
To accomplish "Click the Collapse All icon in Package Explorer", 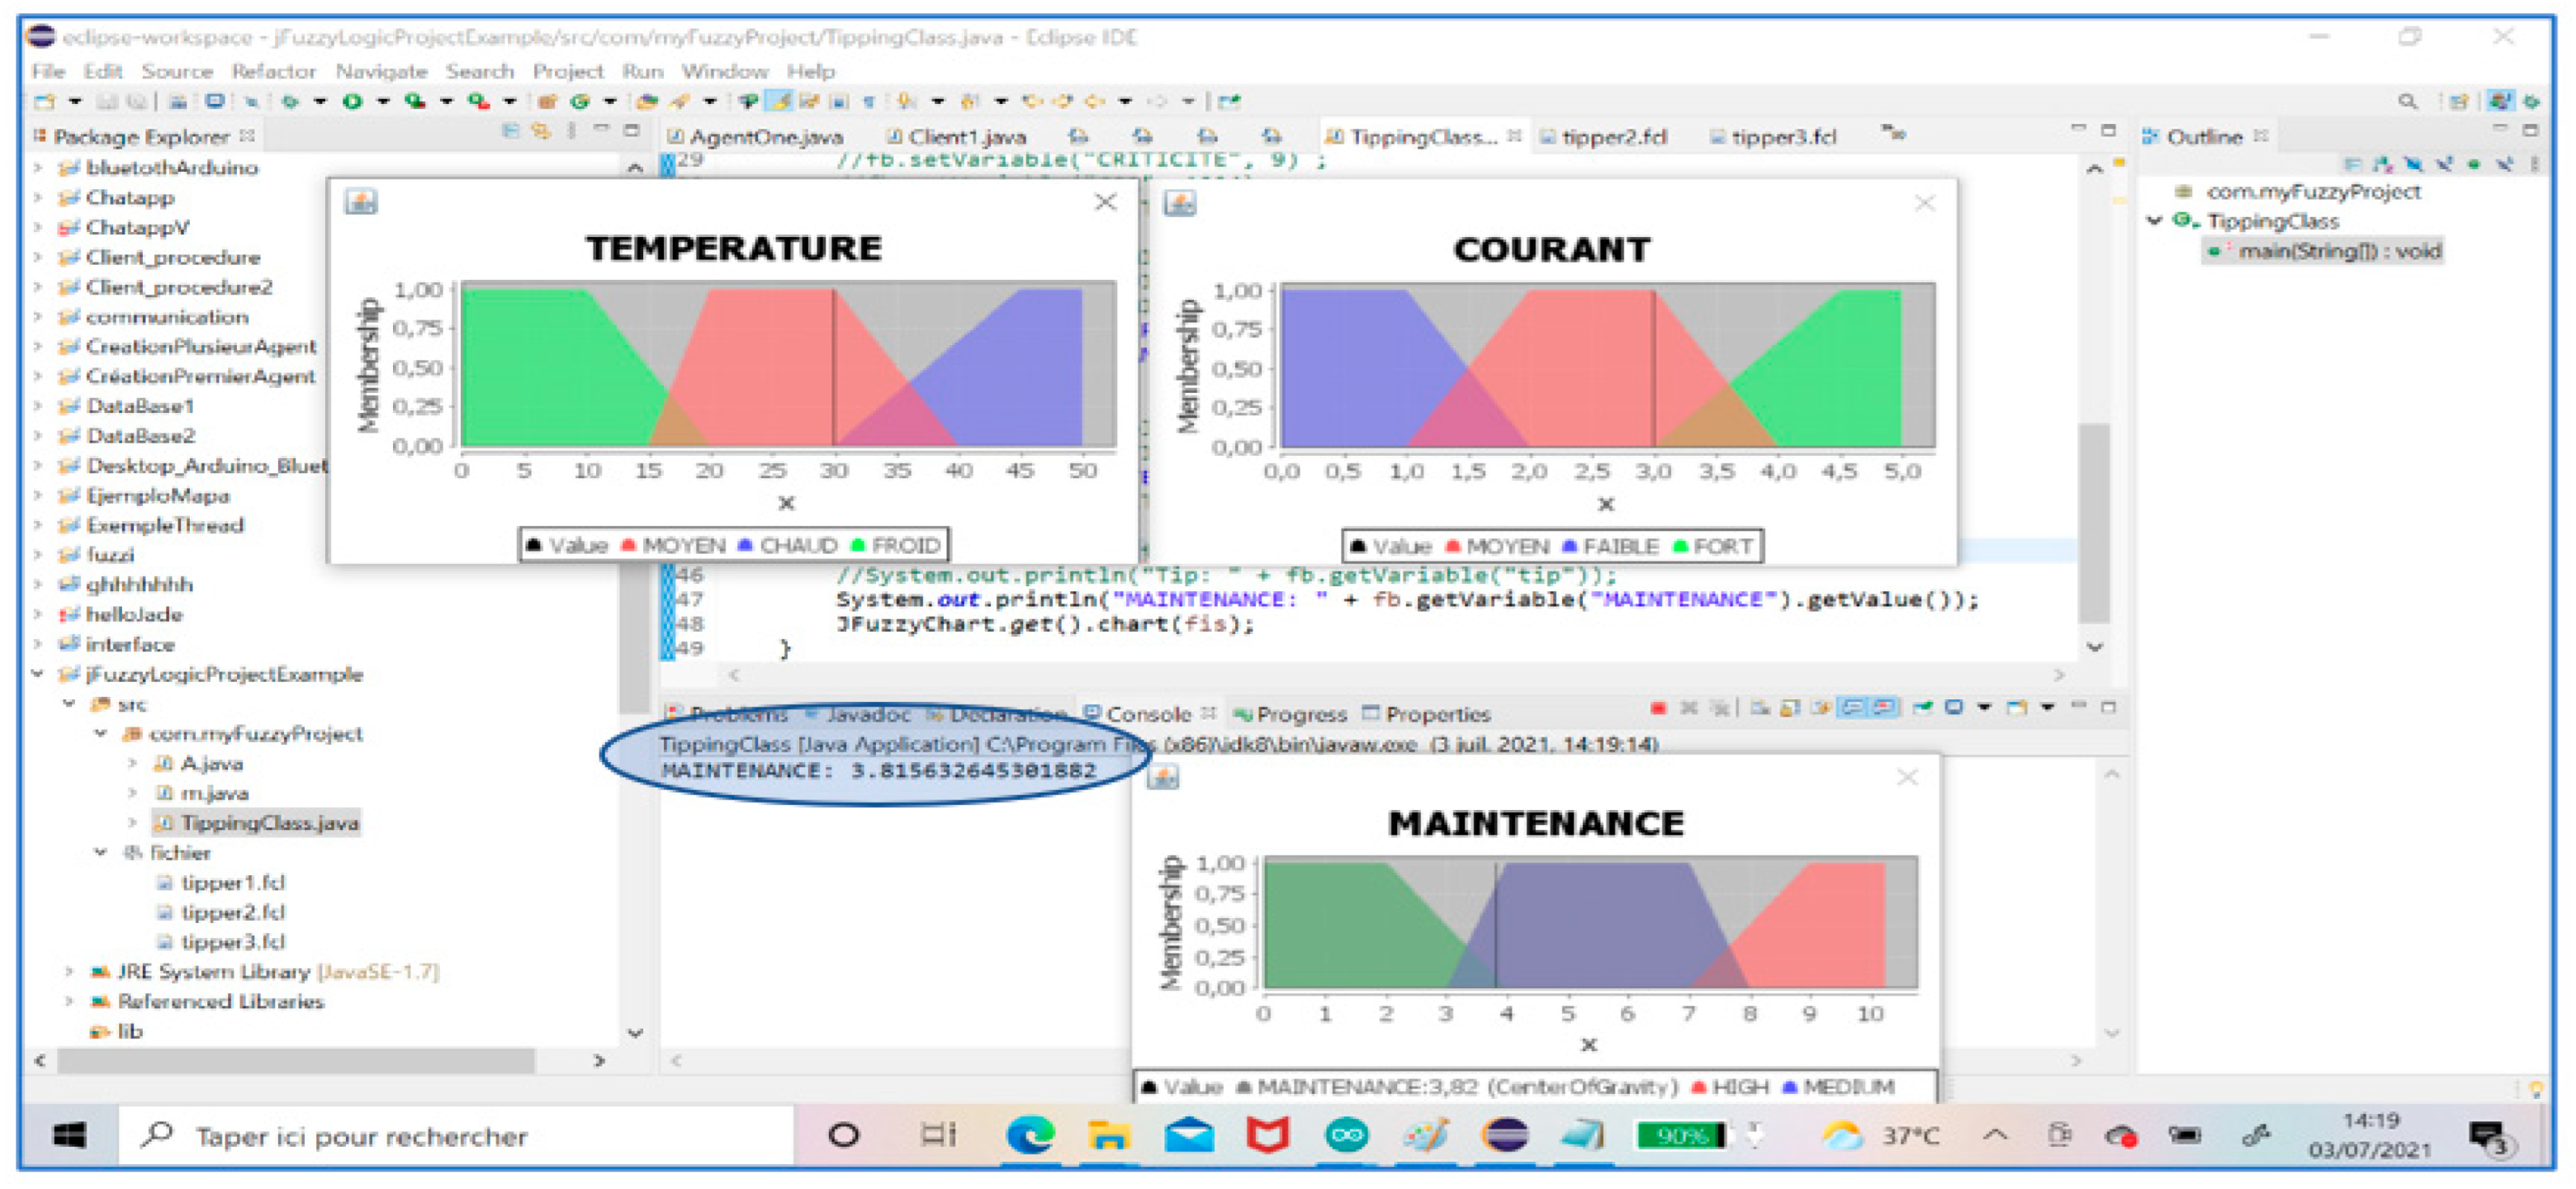I will point(511,132).
